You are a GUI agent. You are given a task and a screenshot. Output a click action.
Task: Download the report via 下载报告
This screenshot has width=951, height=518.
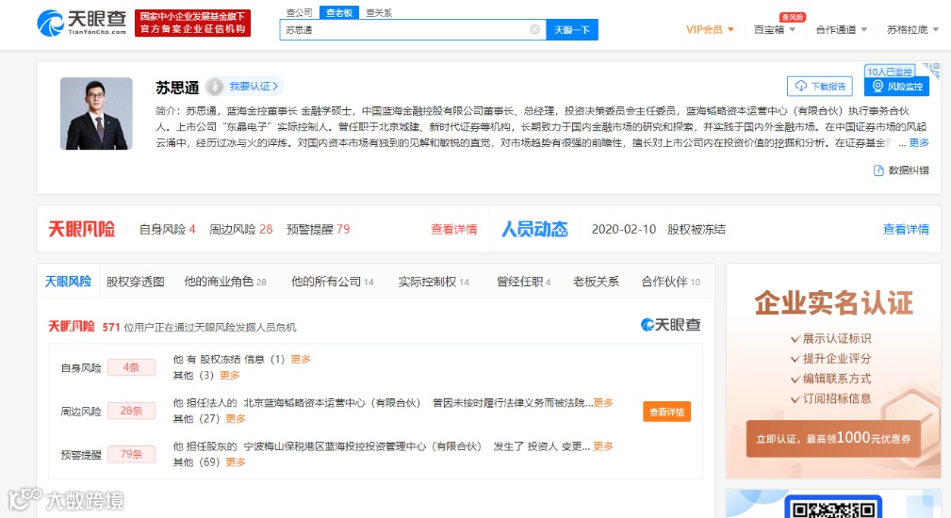pyautogui.click(x=820, y=86)
